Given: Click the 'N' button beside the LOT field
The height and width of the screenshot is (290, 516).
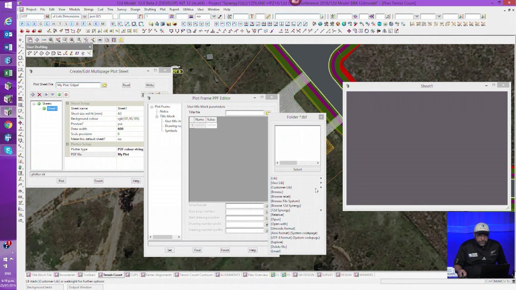Looking at the screenshot, I should [47, 17].
